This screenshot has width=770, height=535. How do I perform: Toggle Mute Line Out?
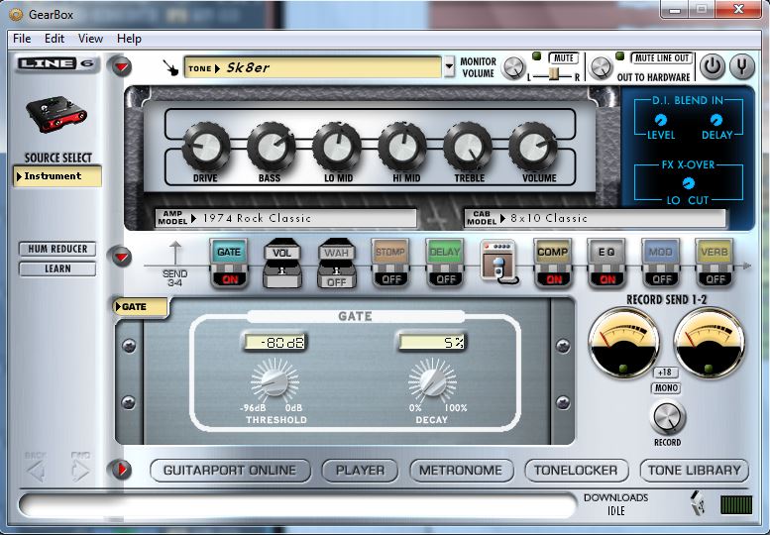(661, 57)
